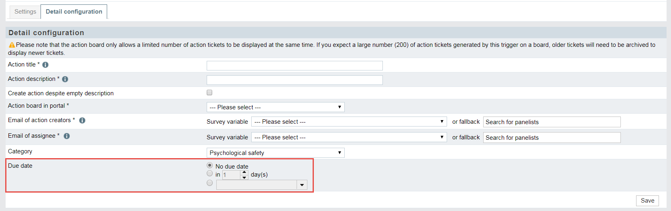Show info tooltip for Email of action creators
Viewport: 671px width, 211px height.
pyautogui.click(x=82, y=121)
